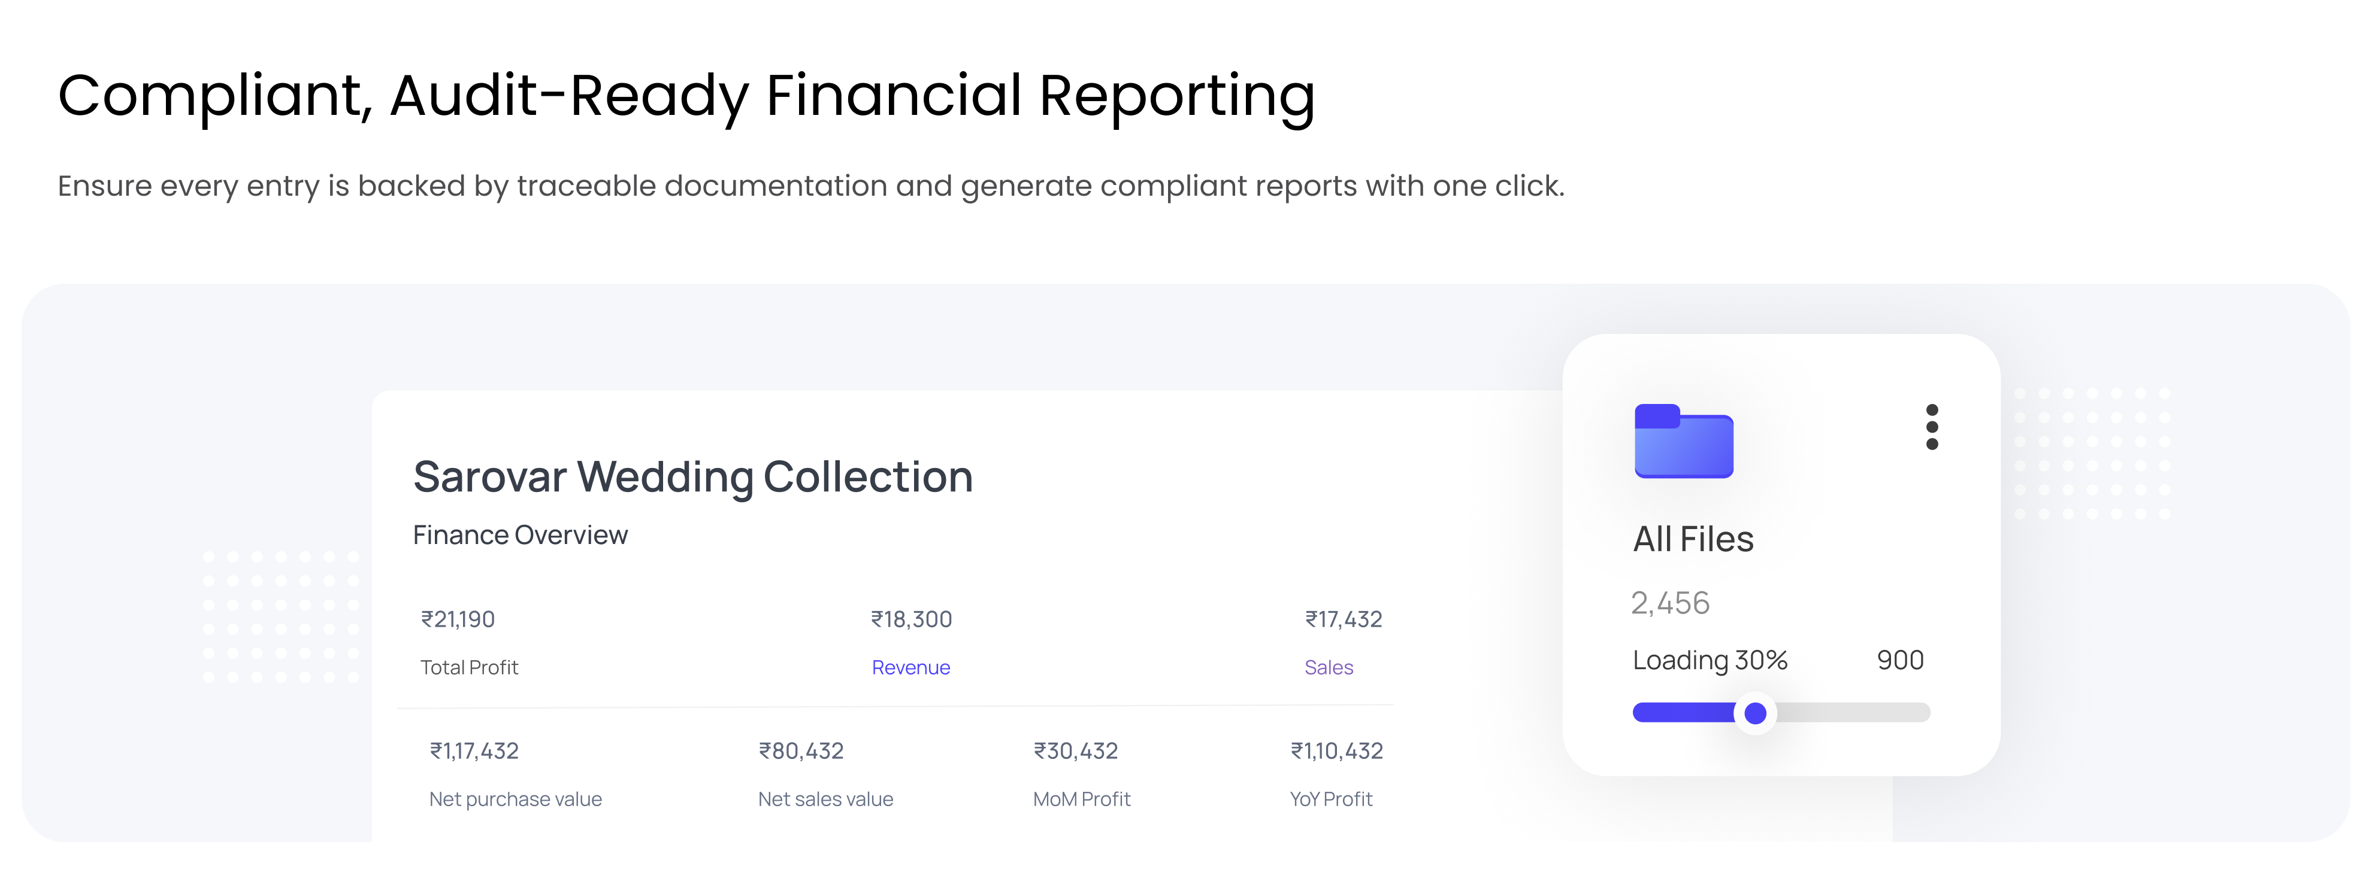Click the grey unfilled part of the progress bar
The image size is (2372, 869).
[1851, 713]
